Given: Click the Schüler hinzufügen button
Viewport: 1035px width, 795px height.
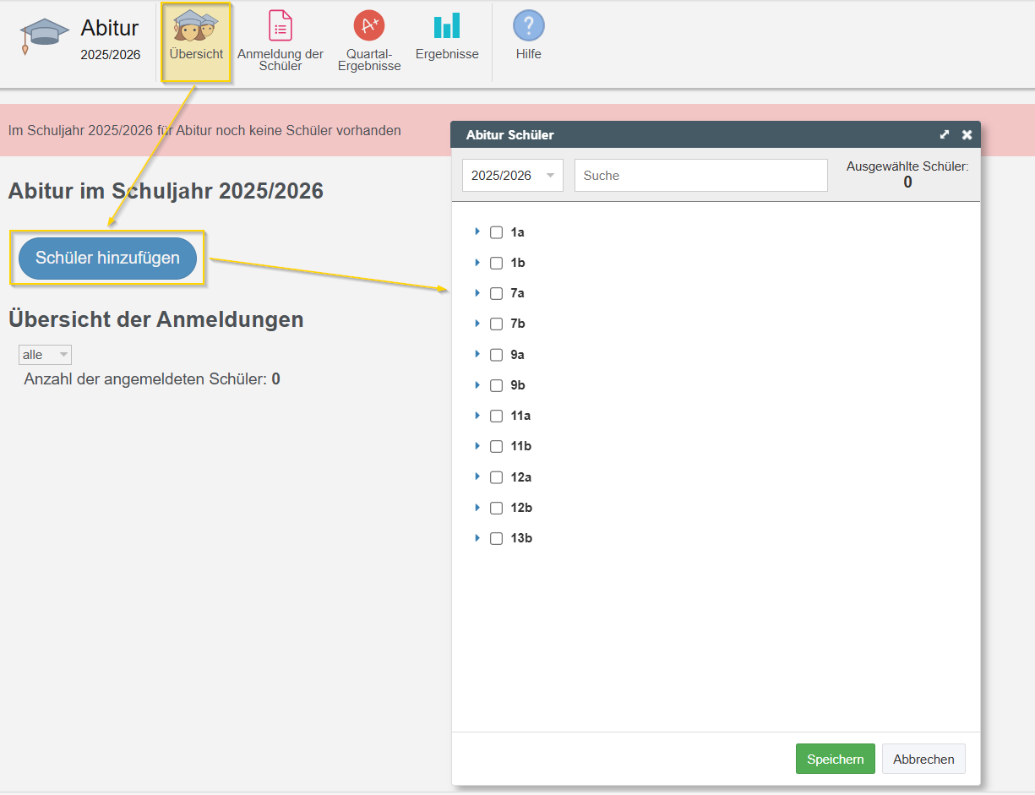Looking at the screenshot, I should pyautogui.click(x=107, y=259).
